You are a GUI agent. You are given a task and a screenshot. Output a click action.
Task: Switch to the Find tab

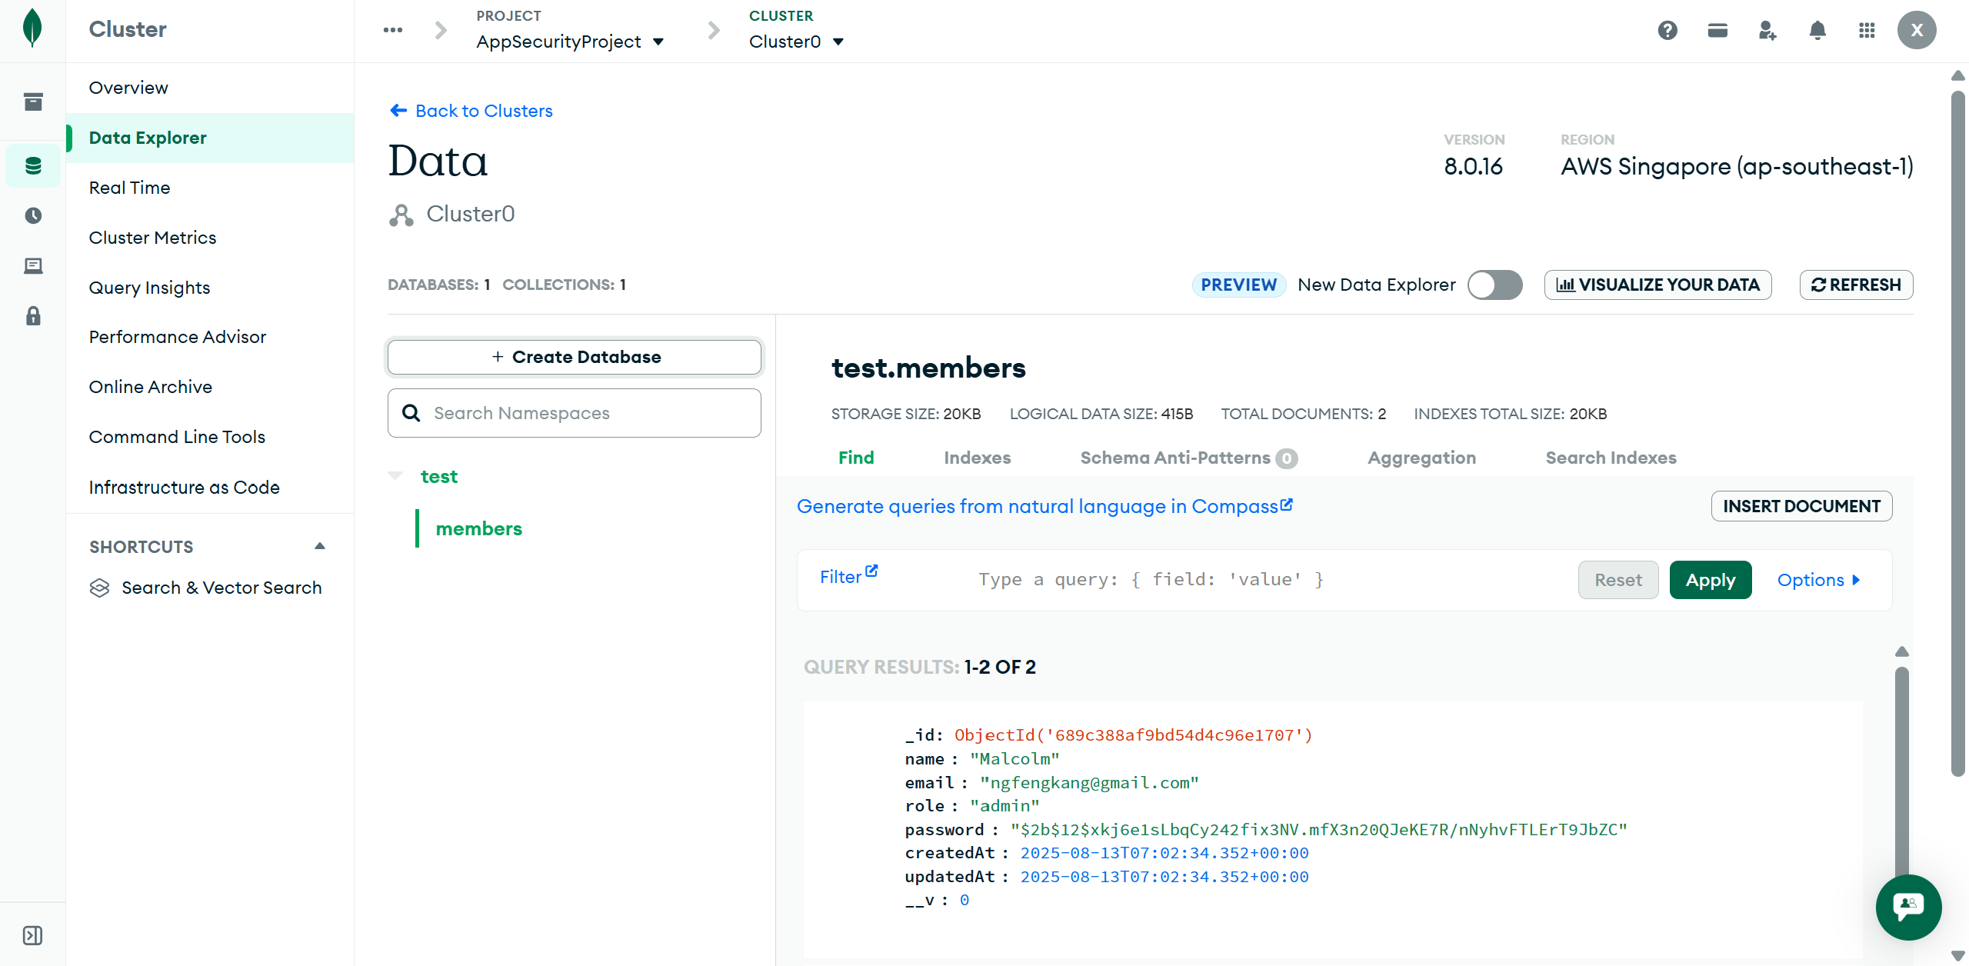pos(856,458)
